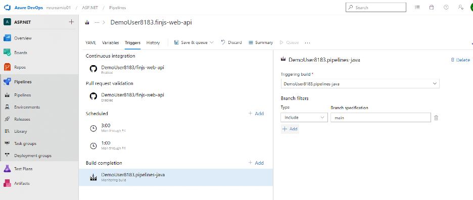Screen dimensions: 473x200
Task: Delete the main branch filter with trash icon
Action: point(436,118)
